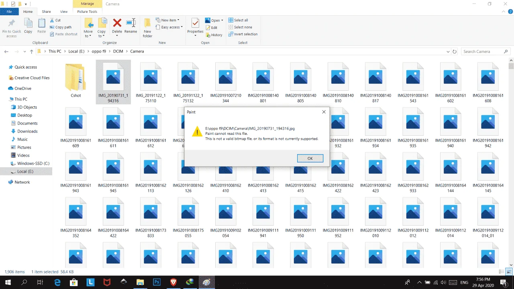Close the Paint error dialog
This screenshot has height=289, width=514.
324,112
